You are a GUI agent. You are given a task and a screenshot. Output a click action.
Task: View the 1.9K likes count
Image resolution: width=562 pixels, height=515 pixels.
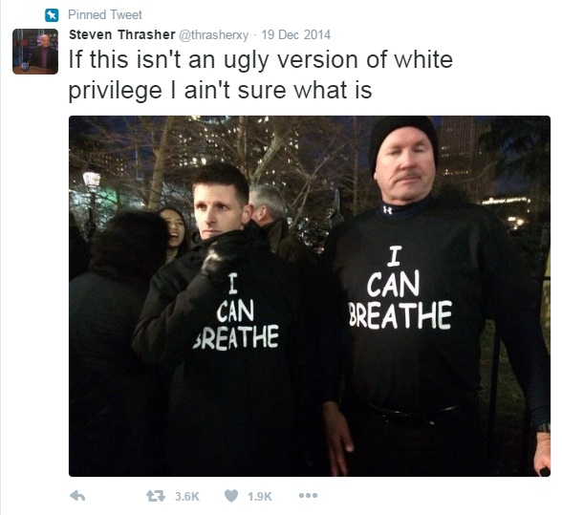click(x=260, y=496)
